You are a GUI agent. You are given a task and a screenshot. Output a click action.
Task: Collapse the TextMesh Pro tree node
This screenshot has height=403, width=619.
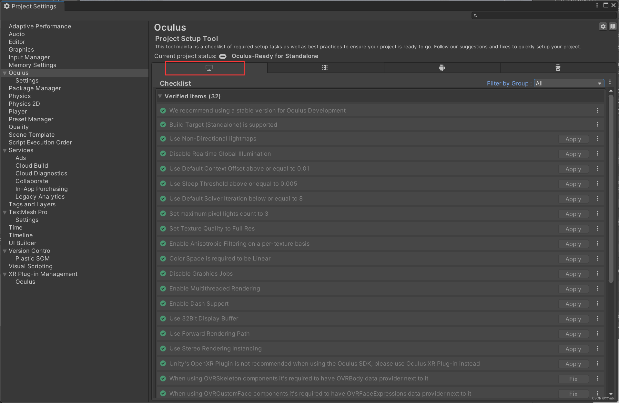pos(5,212)
